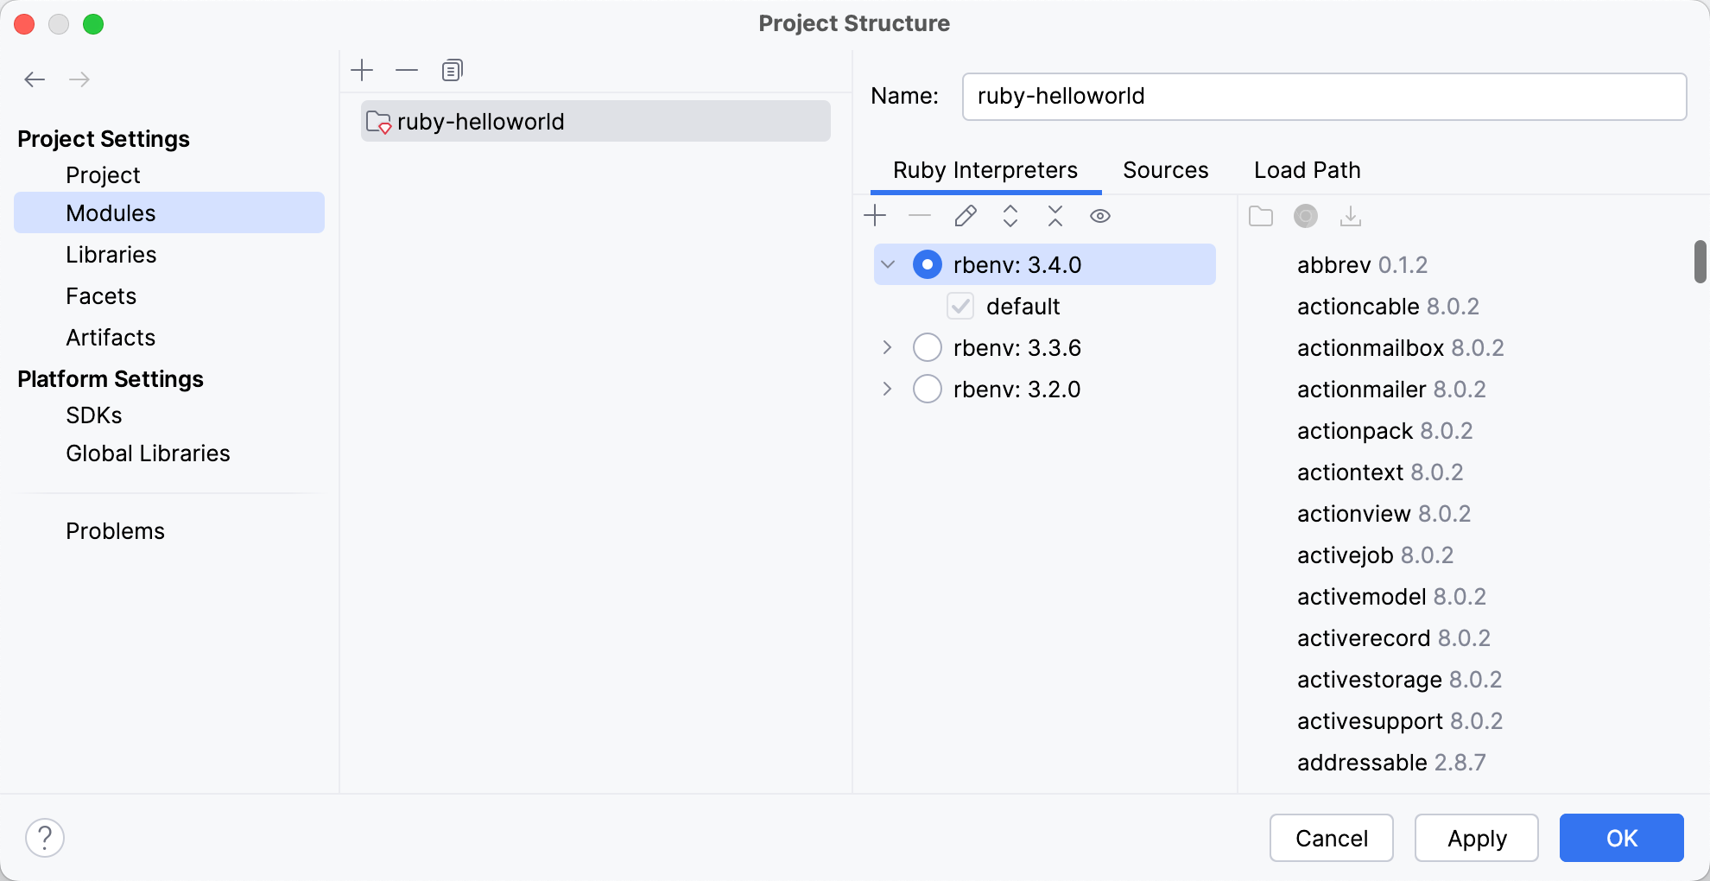
Task: Select the rbenv 3.3.6 radio button
Action: tap(927, 347)
